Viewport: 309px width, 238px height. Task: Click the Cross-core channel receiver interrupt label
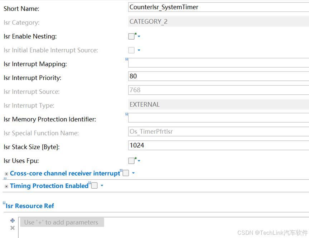pyautogui.click(x=65, y=173)
